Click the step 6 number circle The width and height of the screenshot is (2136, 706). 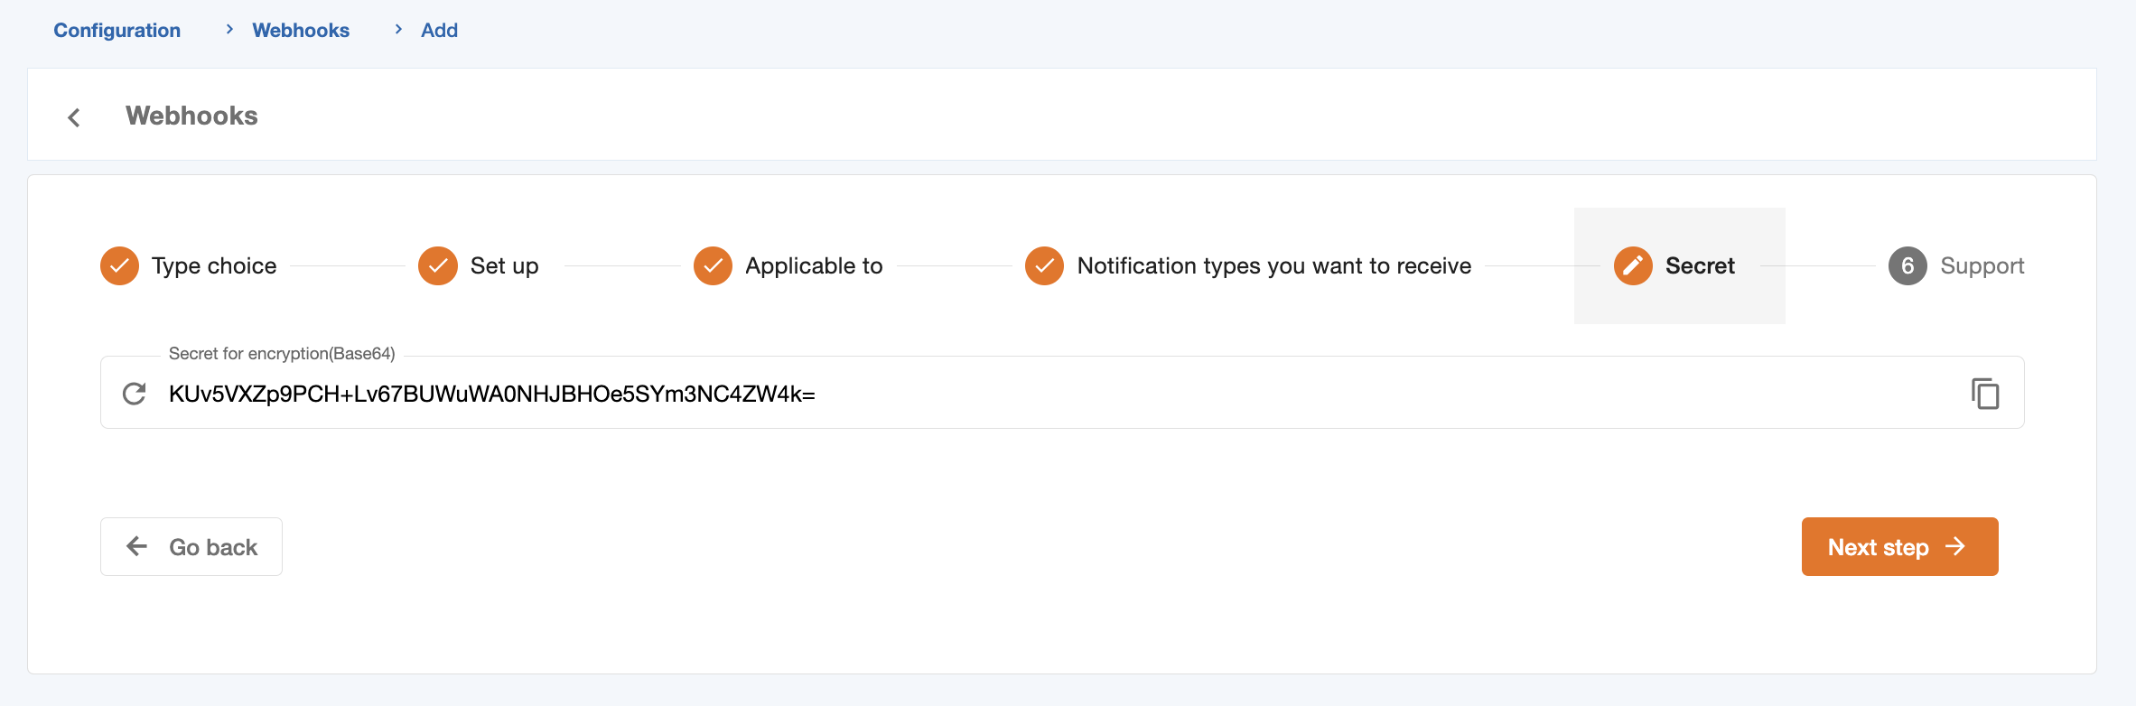(x=1907, y=265)
